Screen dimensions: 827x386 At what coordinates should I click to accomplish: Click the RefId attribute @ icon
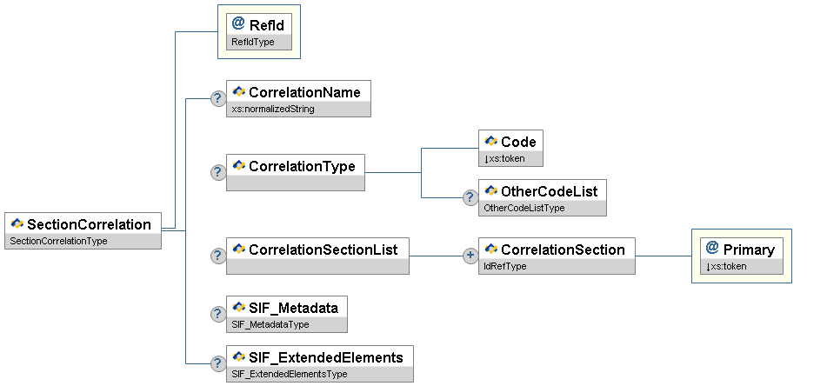[x=238, y=24]
